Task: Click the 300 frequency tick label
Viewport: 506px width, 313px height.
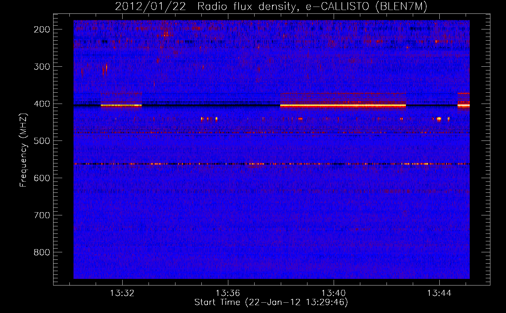Action: tap(42, 67)
